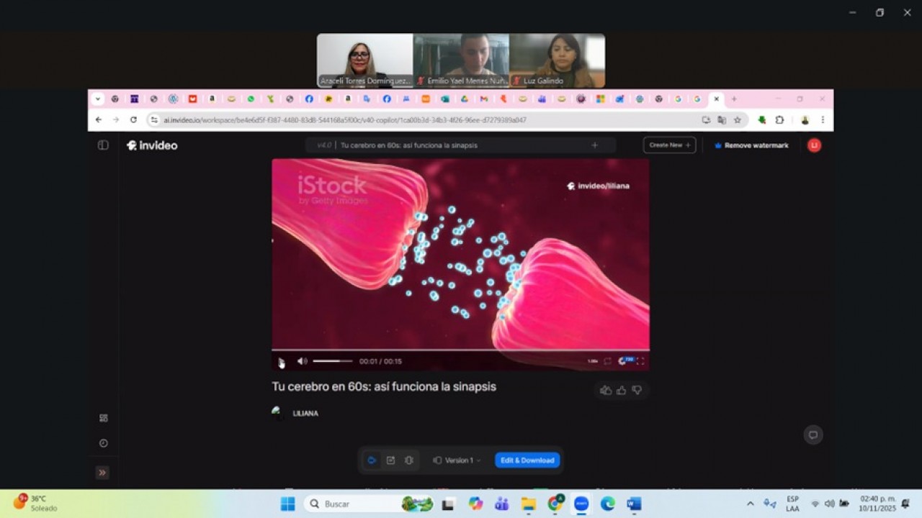Open the chat bubble icon on the right
Viewport: 922px width, 518px height.
coord(813,435)
